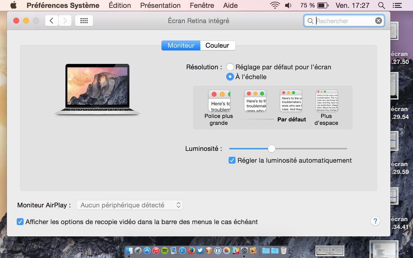413x258 pixels.
Task: Choose "Police plus grande" scaling option
Action: 219,101
